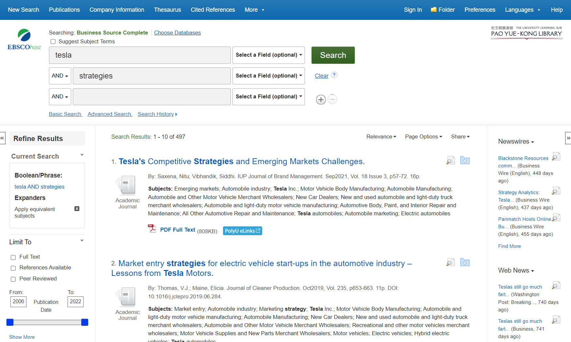Preview the Blackstone Resources newswire item
This screenshot has height=342, width=571.
[556, 156]
